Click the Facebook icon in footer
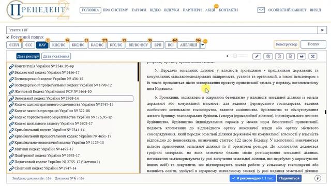 pyautogui.click(x=318, y=178)
